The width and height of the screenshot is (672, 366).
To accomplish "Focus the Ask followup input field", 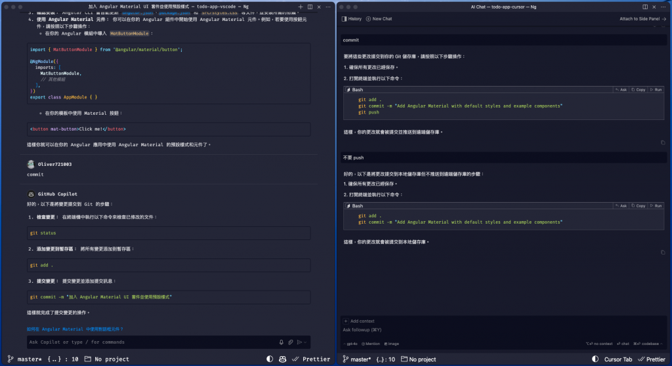I will (503, 330).
